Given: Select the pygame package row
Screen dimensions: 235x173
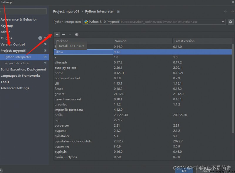Looking at the screenshot, I should 143,131.
